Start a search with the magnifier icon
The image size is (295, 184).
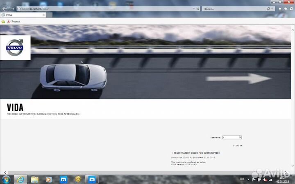268,9
